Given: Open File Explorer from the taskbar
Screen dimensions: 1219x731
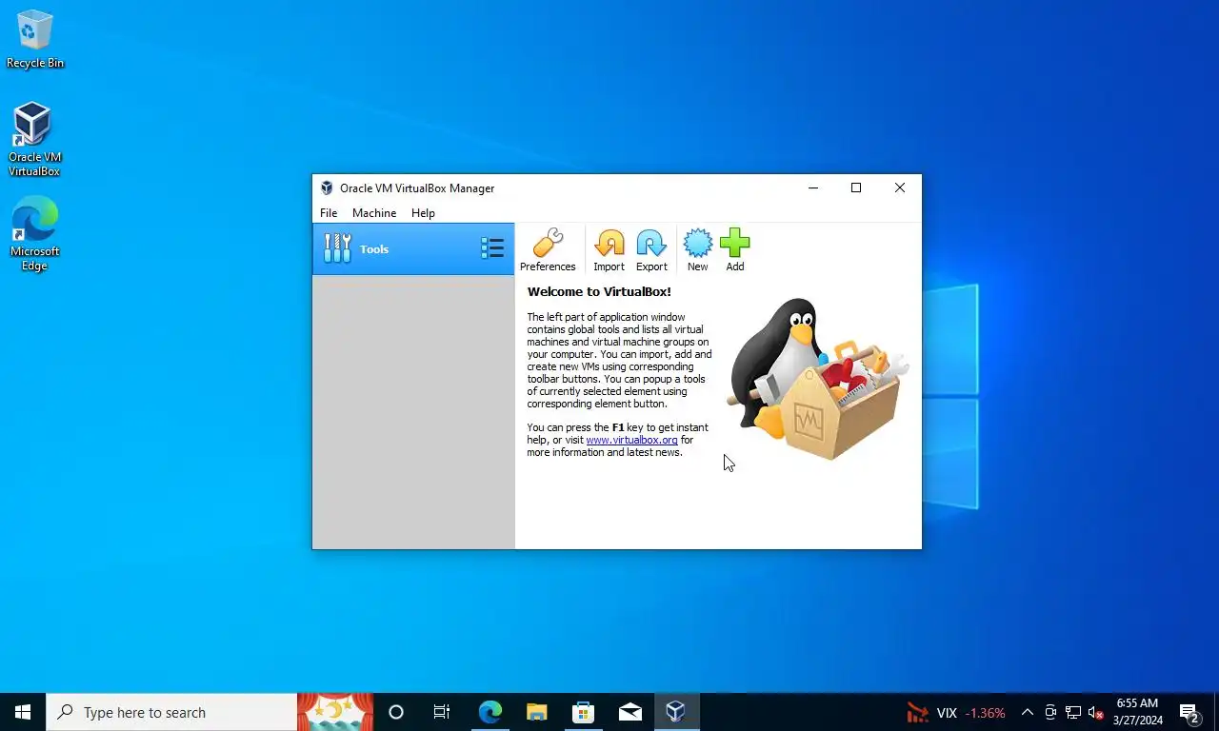Looking at the screenshot, I should [x=537, y=712].
